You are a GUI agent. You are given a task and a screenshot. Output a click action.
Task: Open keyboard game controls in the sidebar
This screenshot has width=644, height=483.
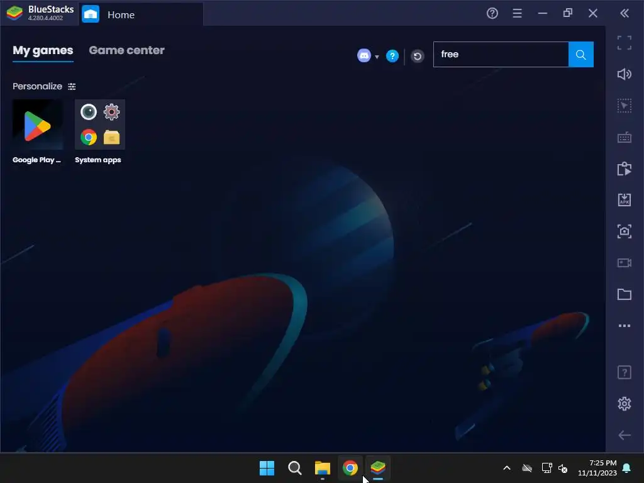tap(625, 137)
